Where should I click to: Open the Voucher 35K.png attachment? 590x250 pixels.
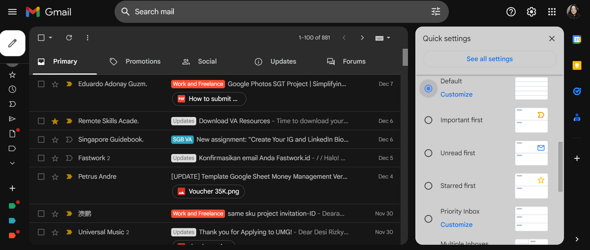coord(208,191)
